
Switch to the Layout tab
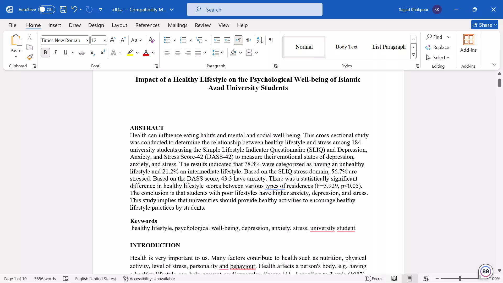[x=119, y=25]
